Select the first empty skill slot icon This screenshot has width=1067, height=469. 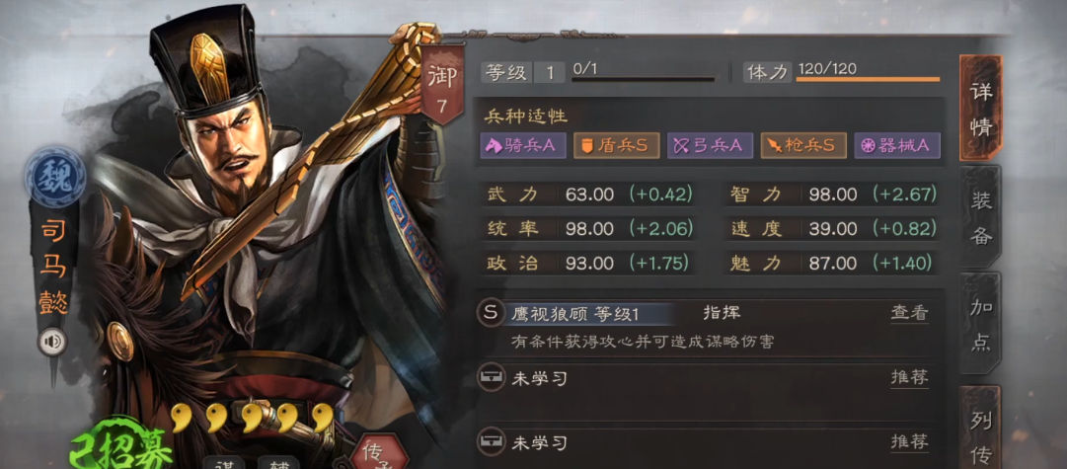491,377
